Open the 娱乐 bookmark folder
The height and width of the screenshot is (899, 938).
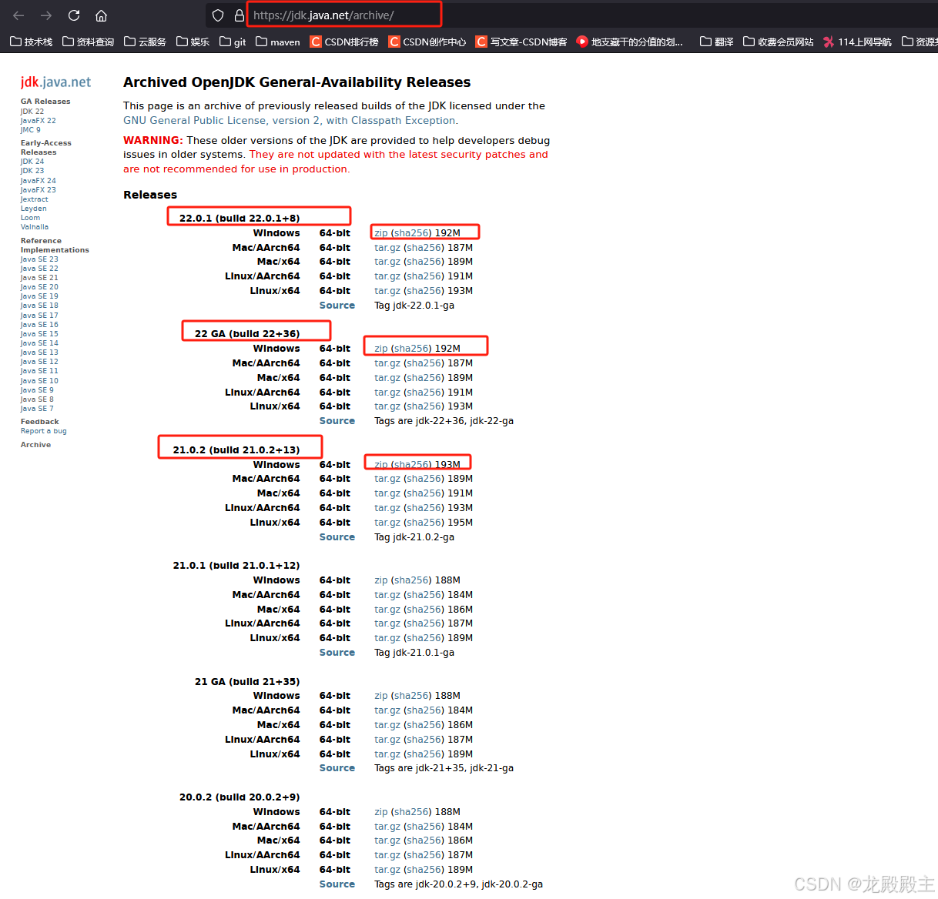click(193, 42)
